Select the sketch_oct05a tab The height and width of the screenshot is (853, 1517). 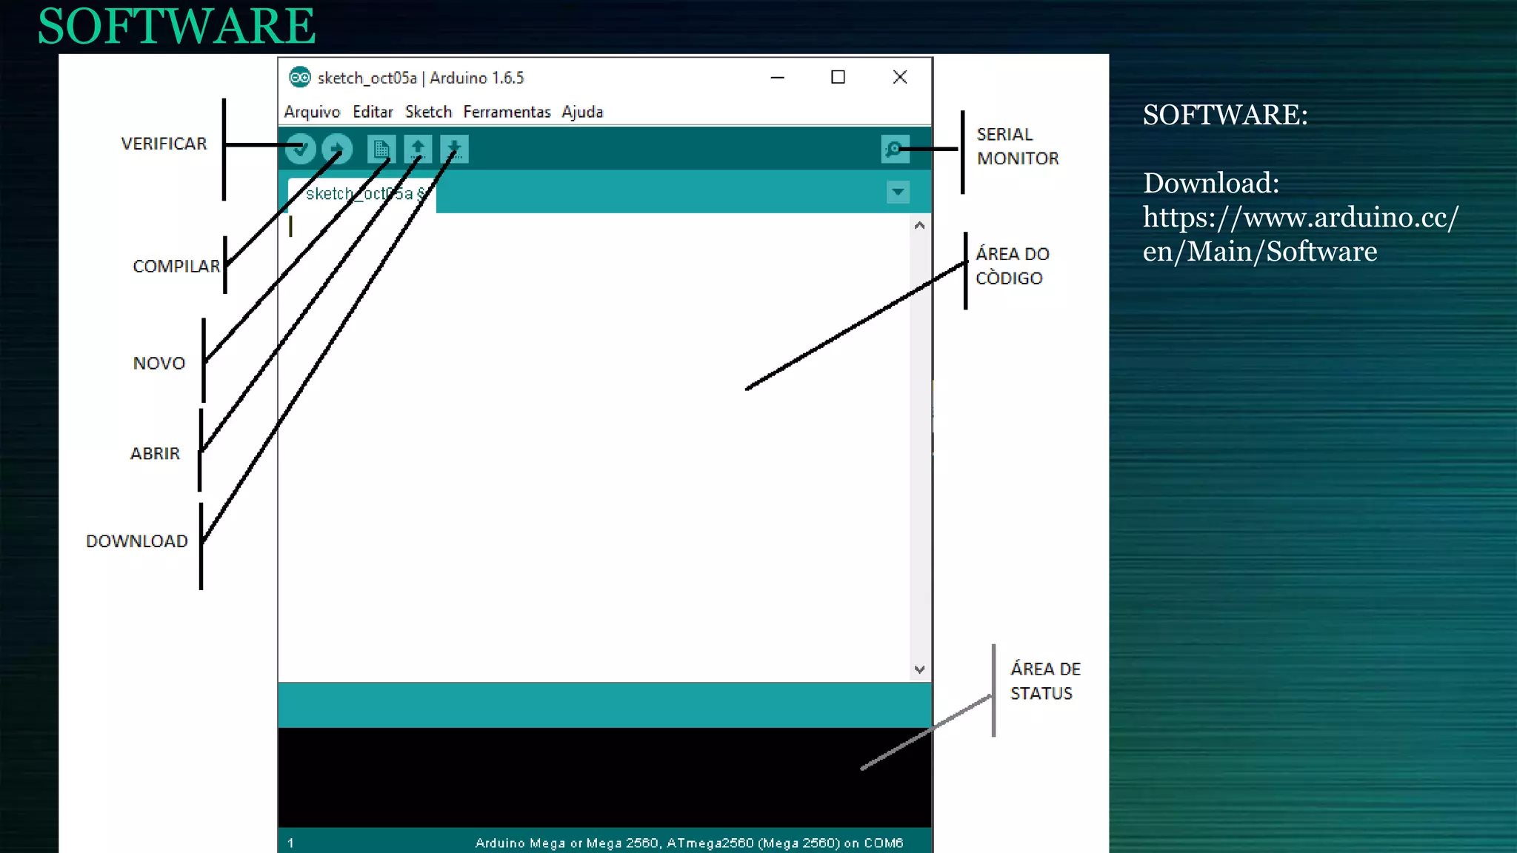(x=361, y=194)
